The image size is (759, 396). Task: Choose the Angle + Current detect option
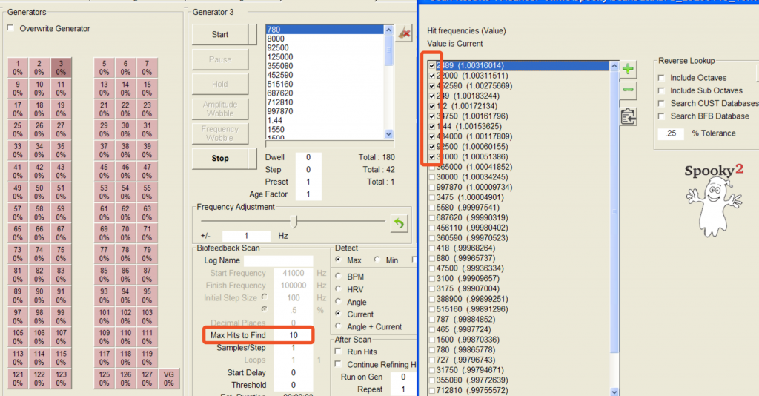point(339,327)
